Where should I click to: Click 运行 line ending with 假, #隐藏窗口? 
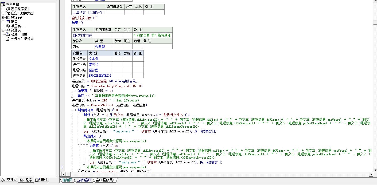(156, 162)
